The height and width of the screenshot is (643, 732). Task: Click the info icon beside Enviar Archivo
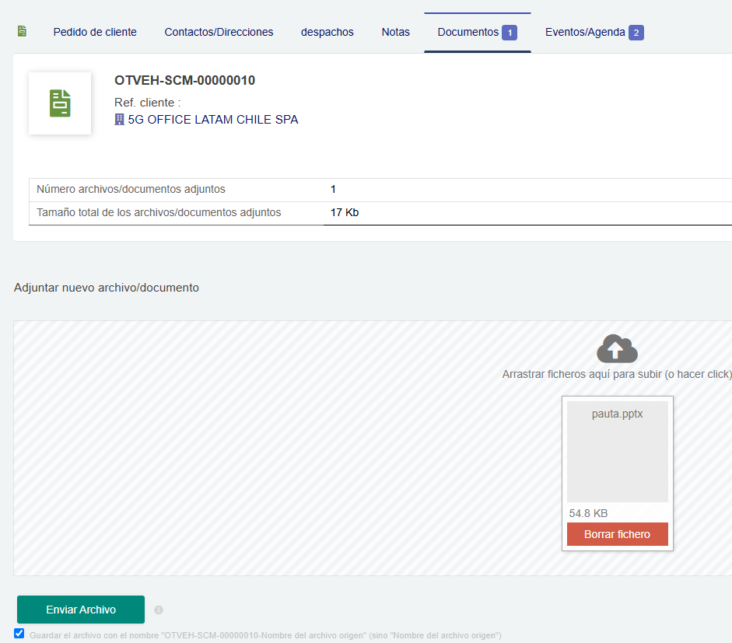(x=159, y=610)
